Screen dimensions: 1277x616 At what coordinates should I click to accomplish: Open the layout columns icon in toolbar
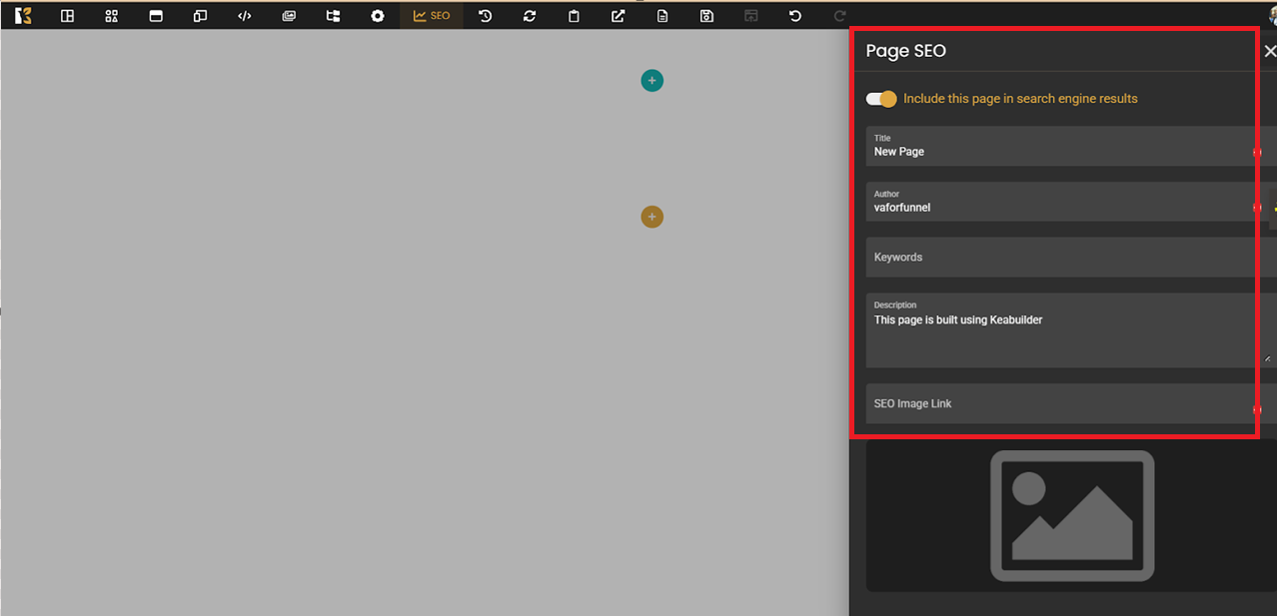tap(68, 16)
